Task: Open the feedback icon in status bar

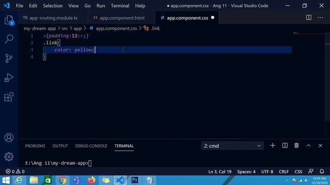Action: [x=310, y=172]
